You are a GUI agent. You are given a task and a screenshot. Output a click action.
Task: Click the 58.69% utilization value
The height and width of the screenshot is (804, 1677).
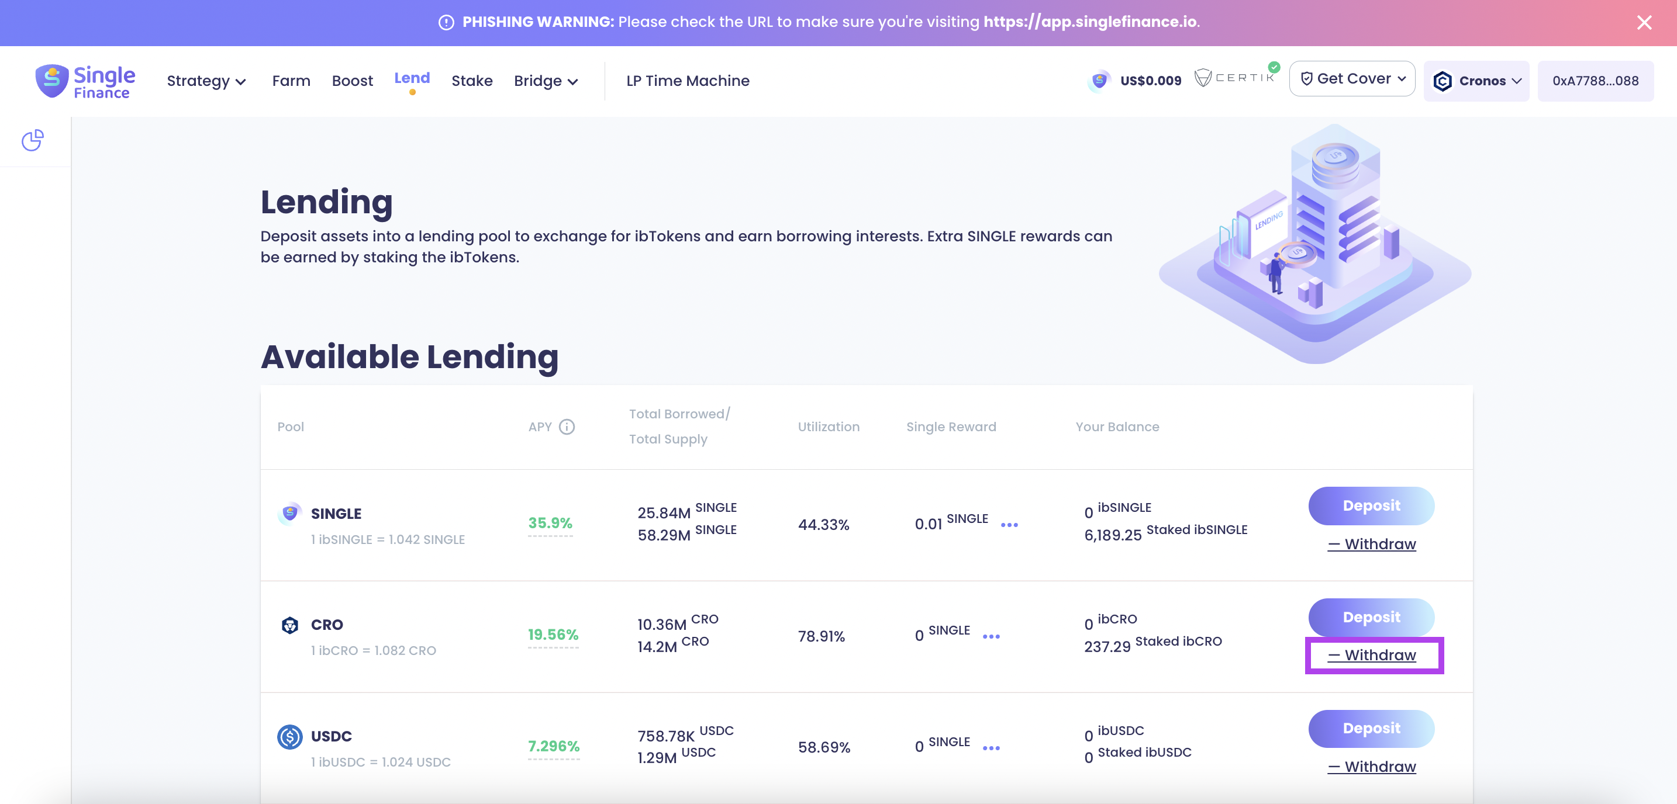(824, 747)
